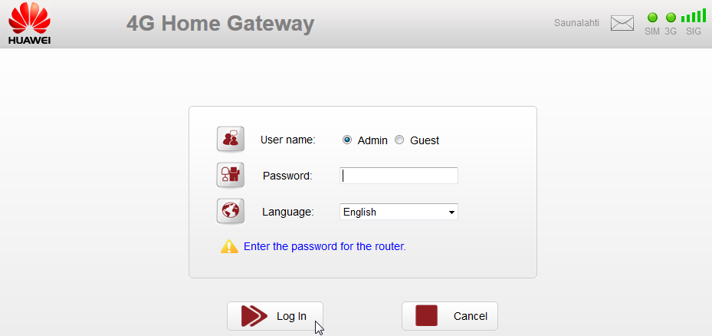The height and width of the screenshot is (336, 712).
Task: Click the Log In button
Action: pyautogui.click(x=275, y=316)
